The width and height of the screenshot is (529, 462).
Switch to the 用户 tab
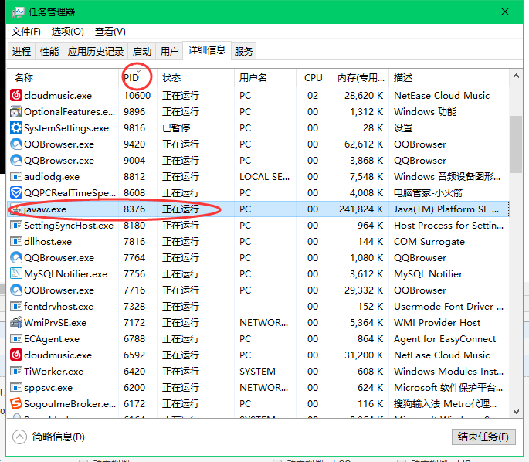[169, 51]
